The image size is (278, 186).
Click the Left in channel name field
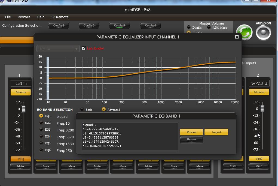21,83
